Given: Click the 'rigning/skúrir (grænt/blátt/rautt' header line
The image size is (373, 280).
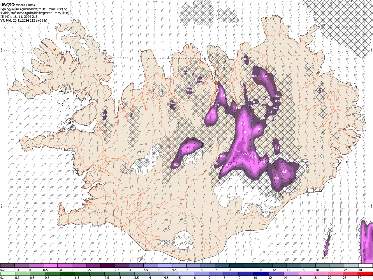Looking at the screenshot, I should (34, 9).
